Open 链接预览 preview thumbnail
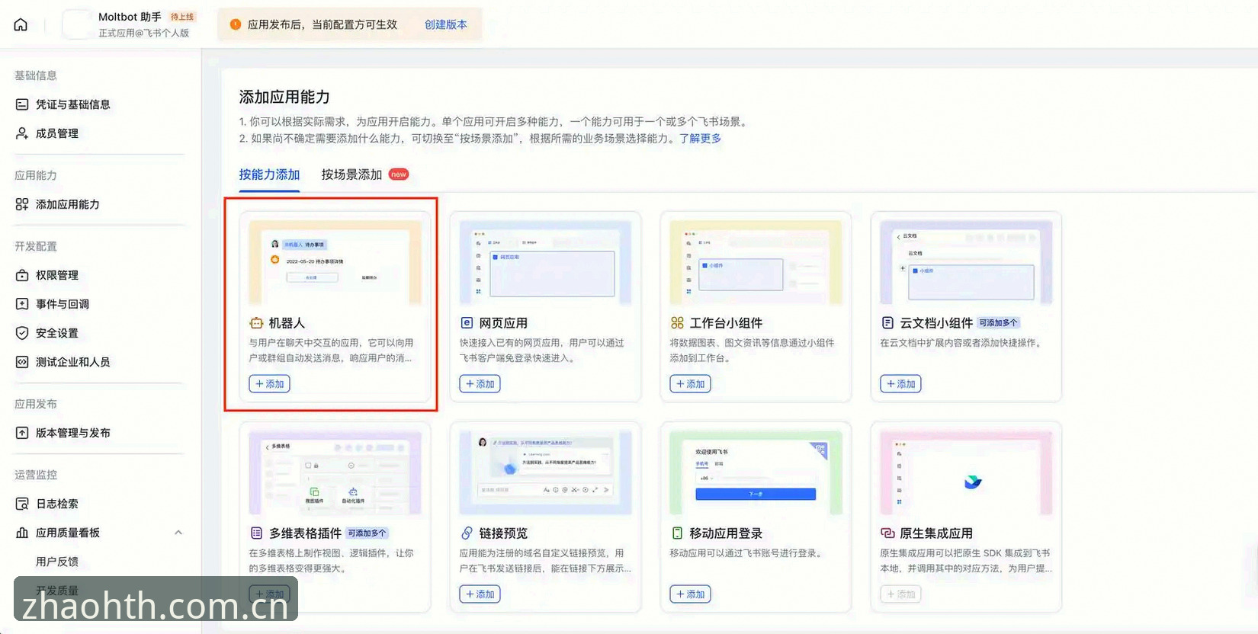Screen dimensions: 1258x634 [545, 473]
